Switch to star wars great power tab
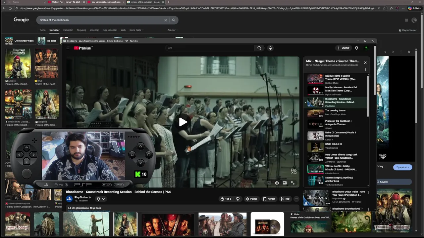This screenshot has height=238, width=424. click(106, 2)
